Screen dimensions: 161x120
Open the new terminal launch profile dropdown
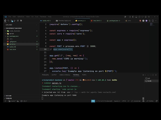click(x=145, y=75)
